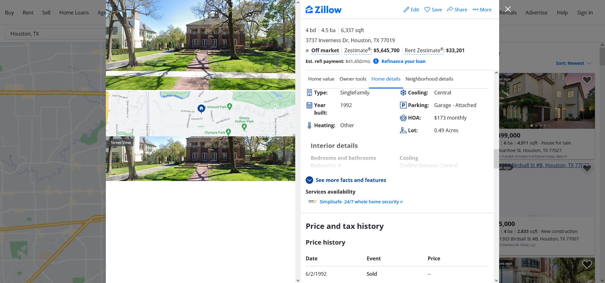605x283 pixels.
Task: Click the HOA hands icon
Action: [x=403, y=118]
